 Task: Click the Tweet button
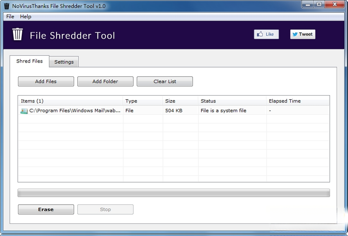point(302,34)
